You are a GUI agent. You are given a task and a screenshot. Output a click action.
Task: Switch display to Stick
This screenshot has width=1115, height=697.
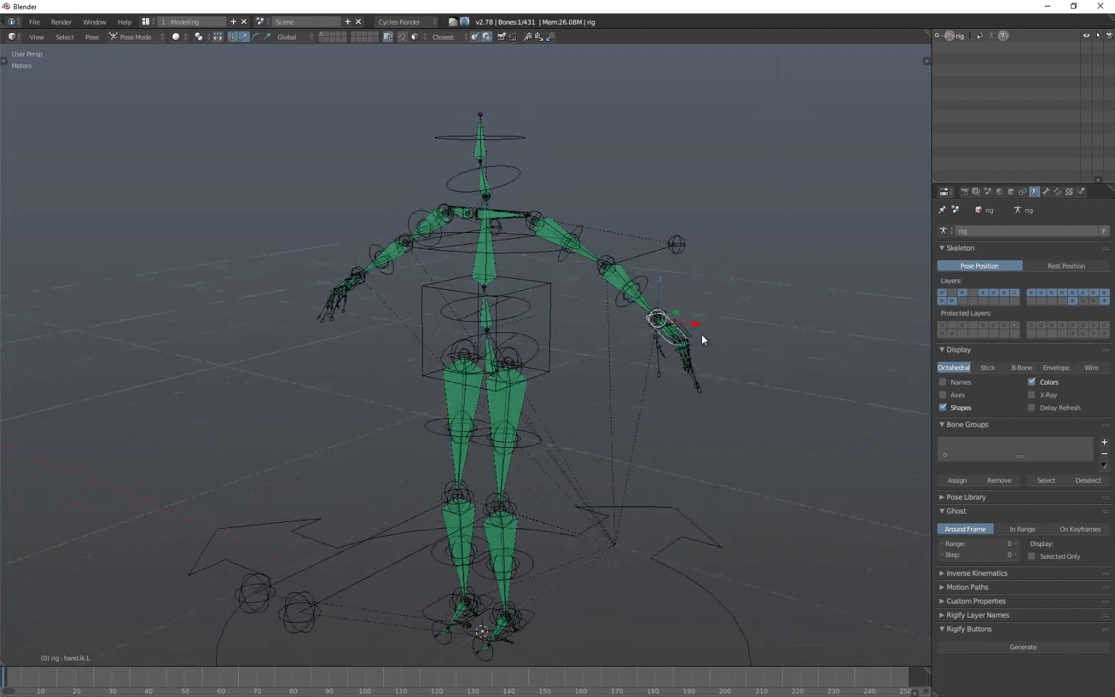click(987, 368)
